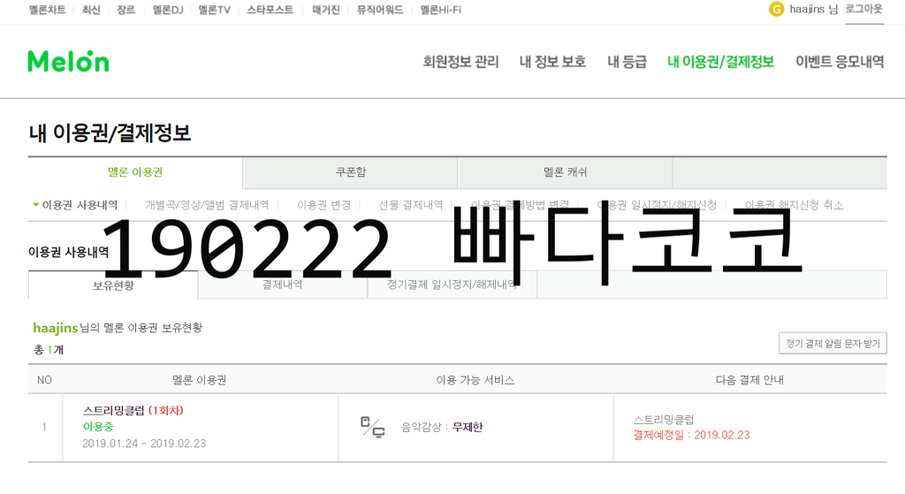This screenshot has height=494, width=905.
Task: Open 이벤트 응모내역 menu
Action: (x=840, y=62)
